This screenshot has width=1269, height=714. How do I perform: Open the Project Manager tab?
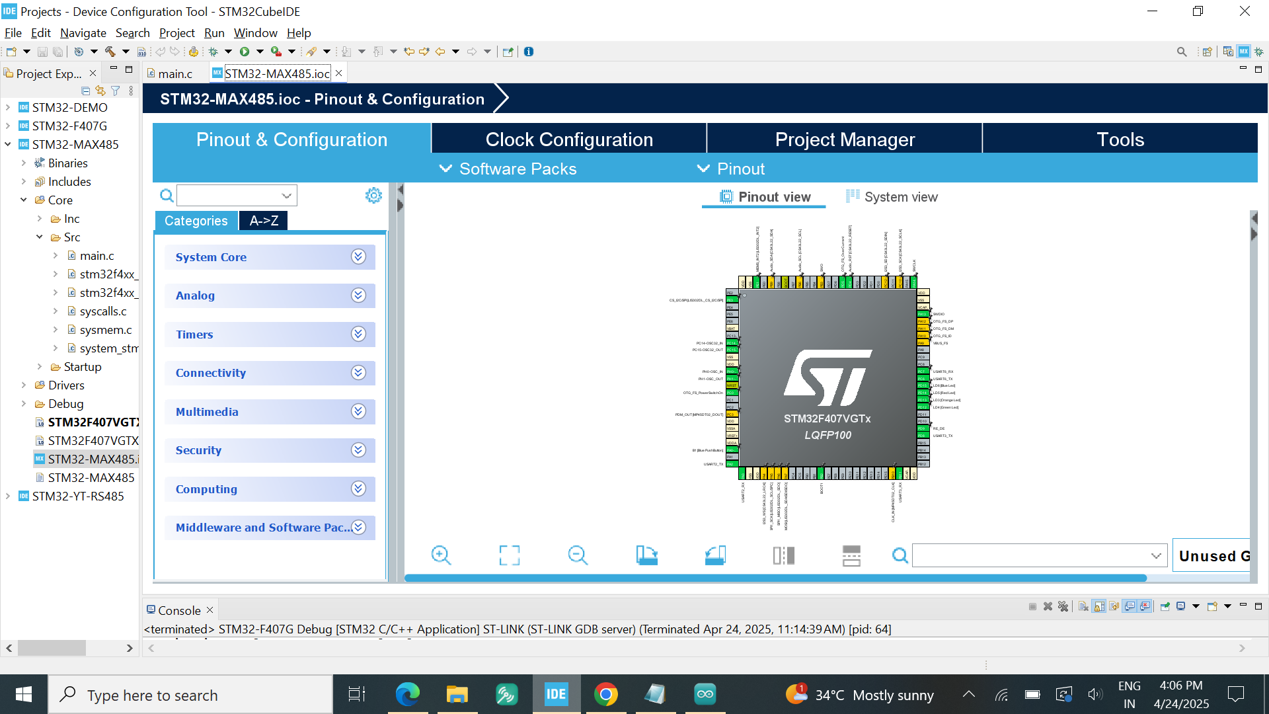[845, 139]
